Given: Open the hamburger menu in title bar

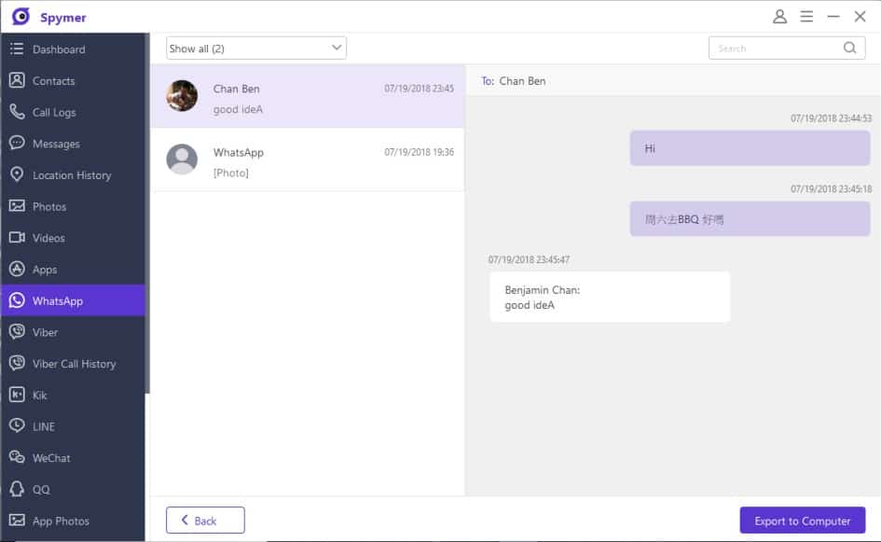Looking at the screenshot, I should (x=806, y=16).
